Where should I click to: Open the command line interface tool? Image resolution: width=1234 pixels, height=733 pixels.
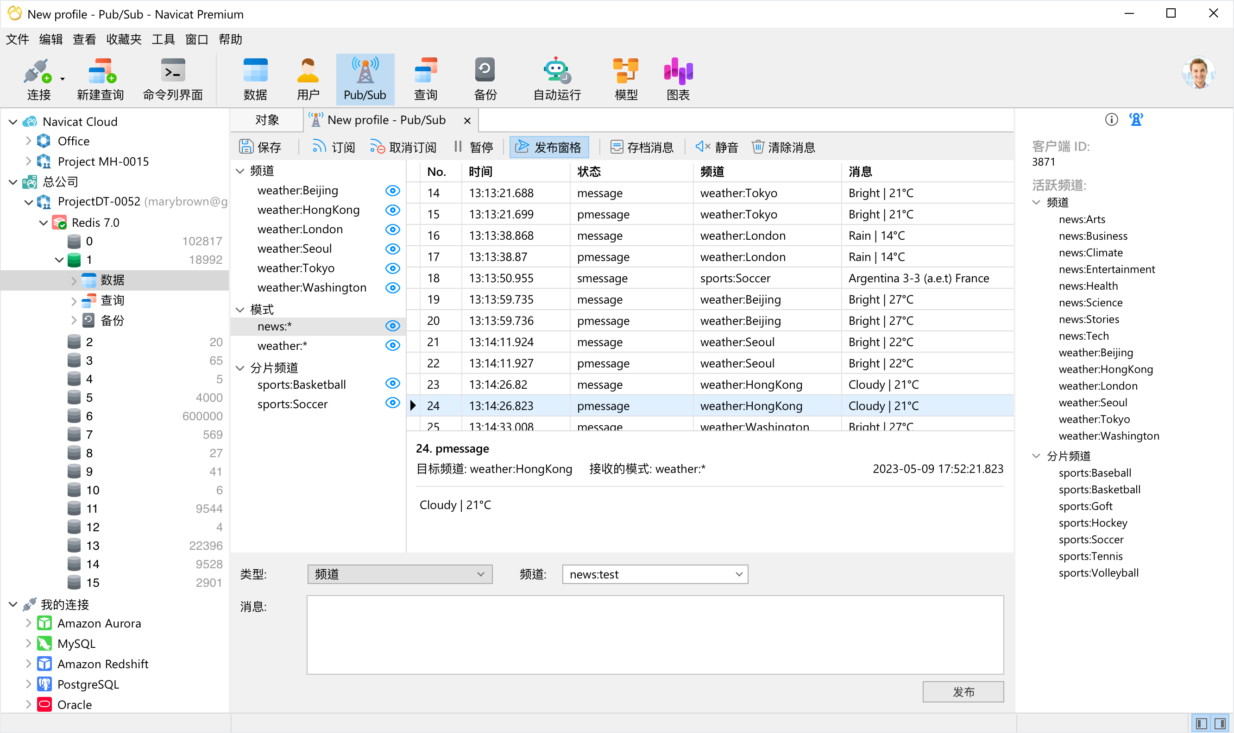172,80
